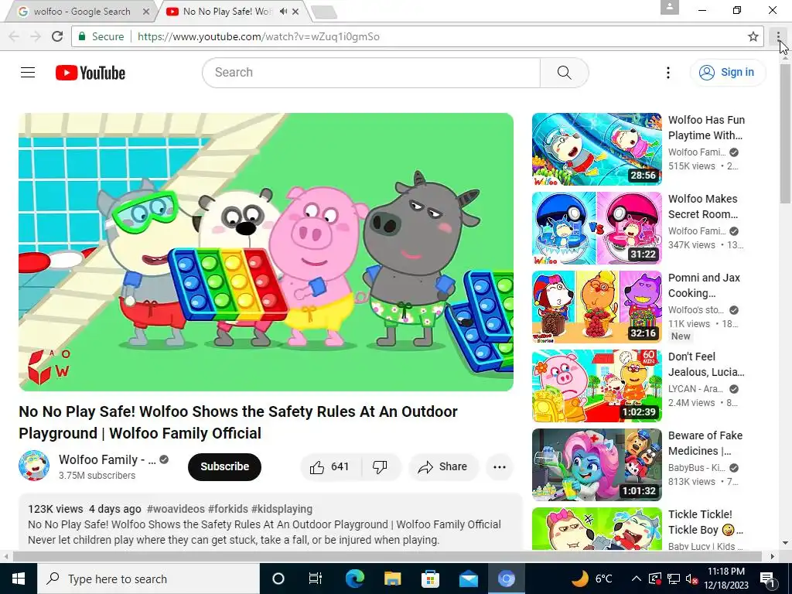The image size is (792, 594).
Task: Go forward in browser history
Action: click(35, 36)
